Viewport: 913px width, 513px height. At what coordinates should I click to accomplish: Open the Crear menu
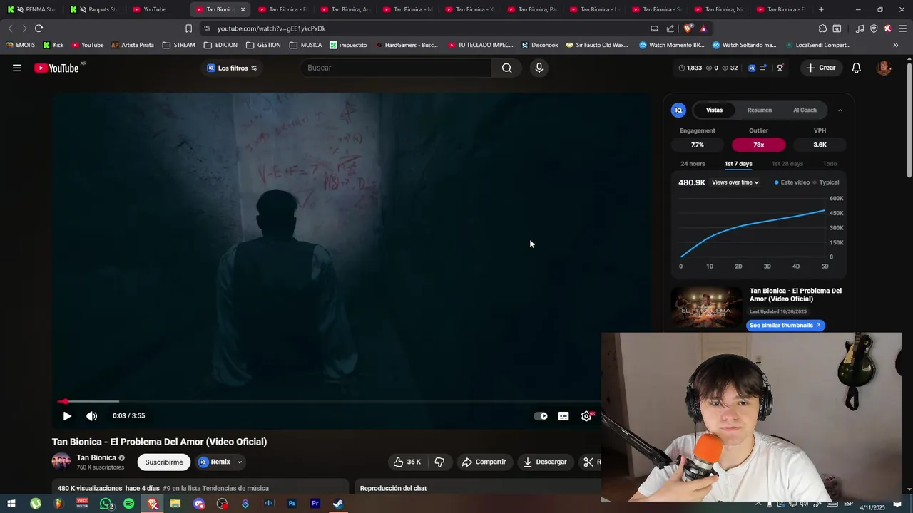820,68
